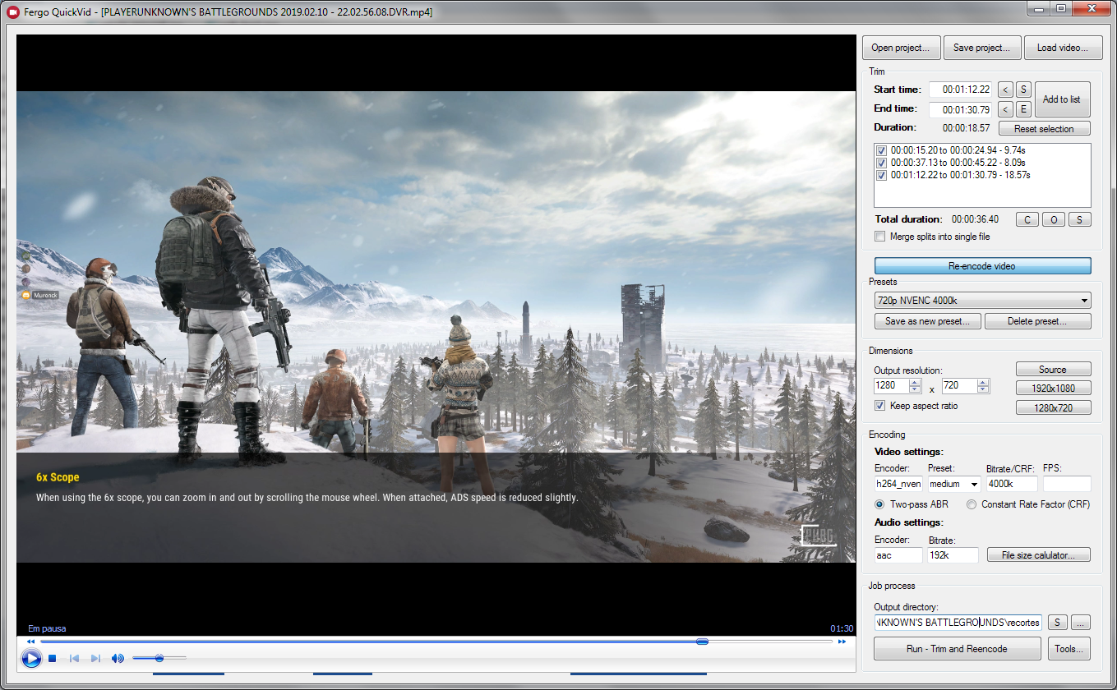Skip to next with the next-track icon
The height and width of the screenshot is (690, 1117).
(95, 658)
